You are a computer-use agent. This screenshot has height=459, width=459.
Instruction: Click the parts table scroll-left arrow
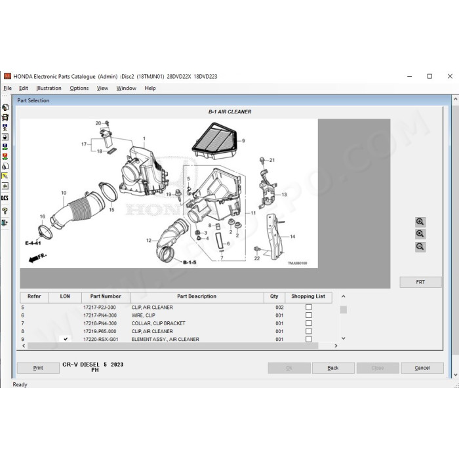[x=24, y=346]
